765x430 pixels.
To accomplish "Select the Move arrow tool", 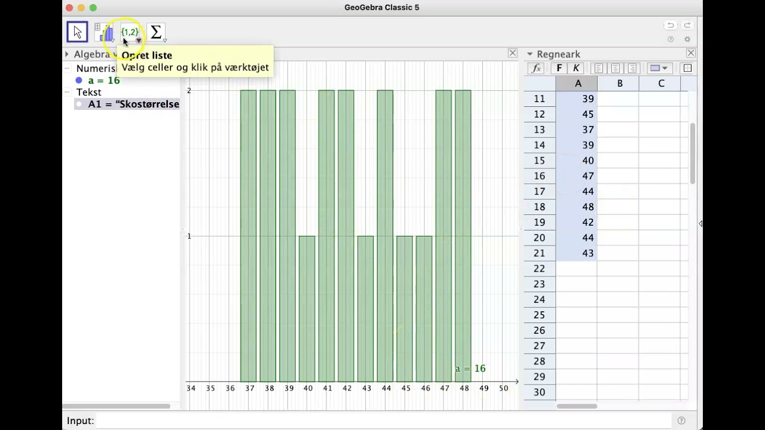I will tap(77, 32).
